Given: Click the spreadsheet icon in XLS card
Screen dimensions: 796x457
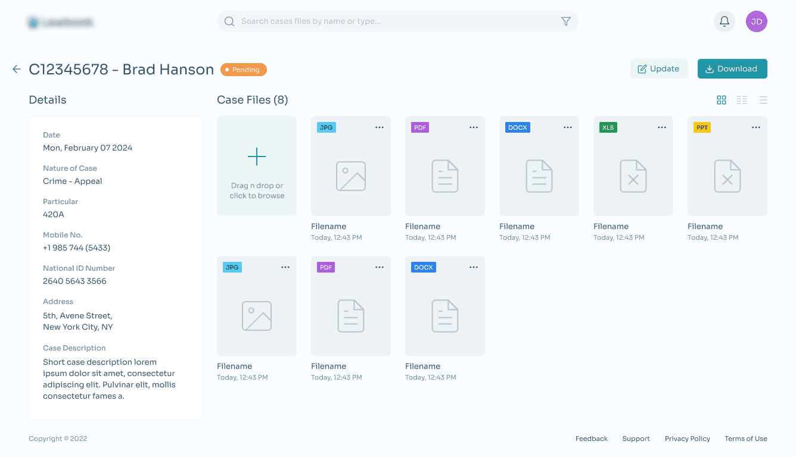Looking at the screenshot, I should (633, 176).
